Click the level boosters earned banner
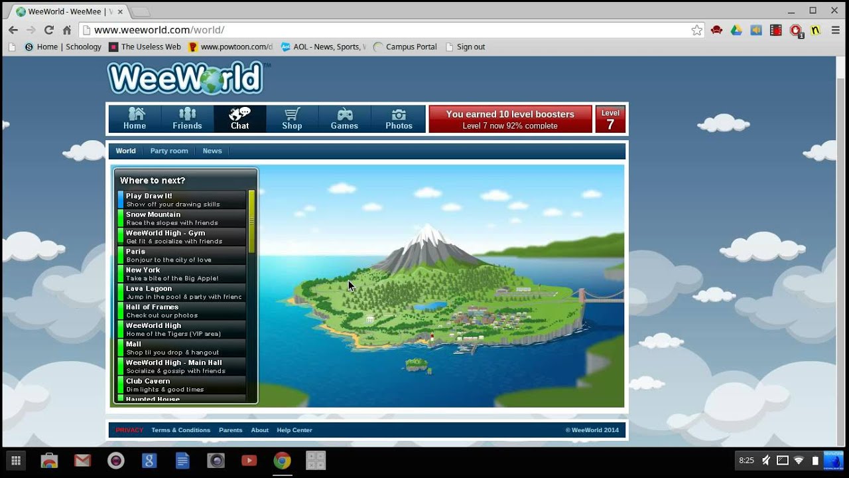 pyautogui.click(x=510, y=119)
